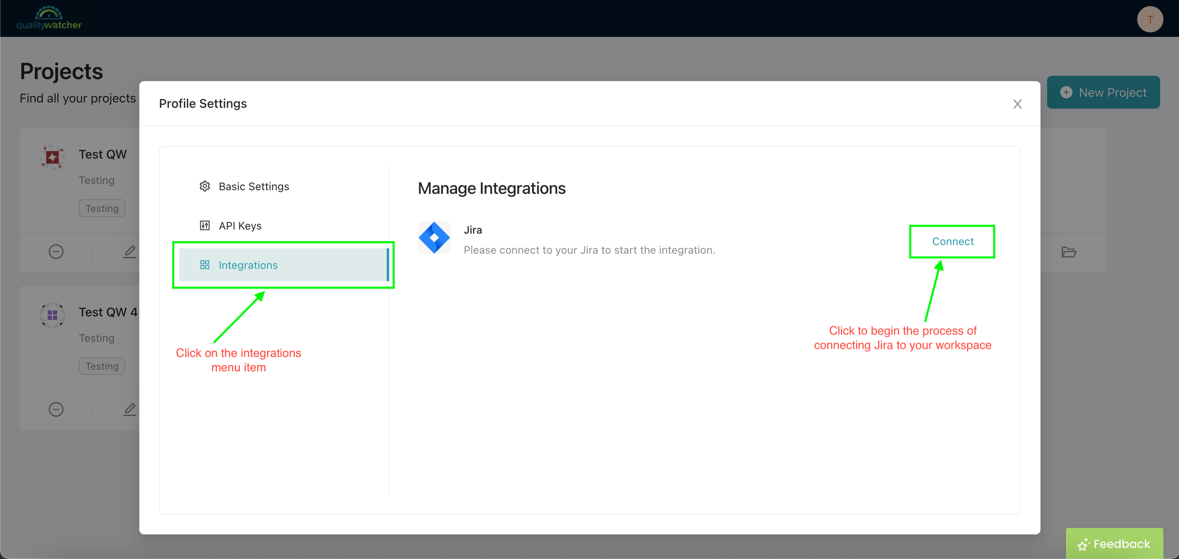Click the Test QW 4 project avatar

pyautogui.click(x=53, y=315)
